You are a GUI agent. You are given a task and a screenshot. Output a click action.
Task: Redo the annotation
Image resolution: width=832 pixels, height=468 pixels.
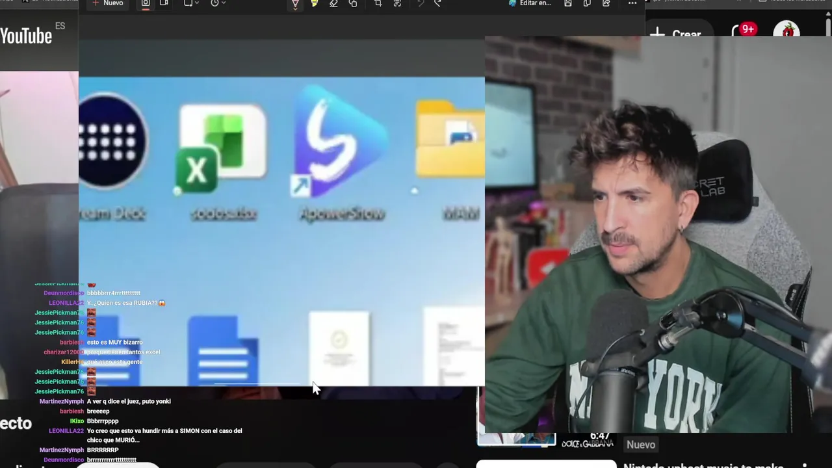point(437,3)
